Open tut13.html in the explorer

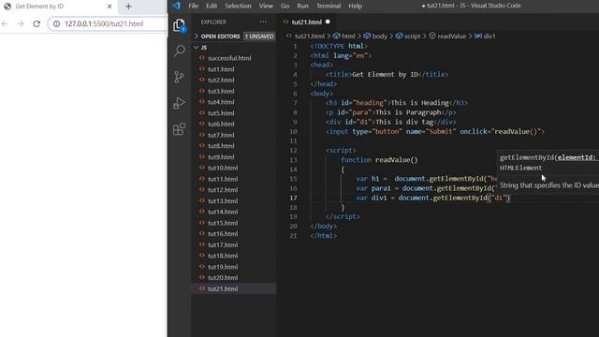tap(223, 201)
